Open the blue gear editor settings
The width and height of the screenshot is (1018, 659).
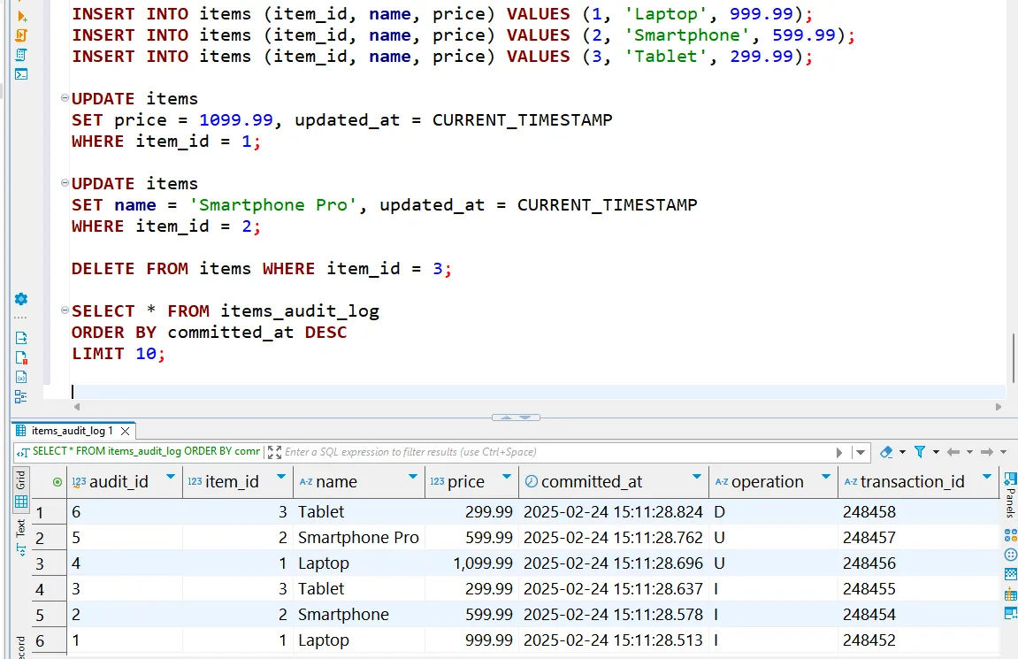21,299
